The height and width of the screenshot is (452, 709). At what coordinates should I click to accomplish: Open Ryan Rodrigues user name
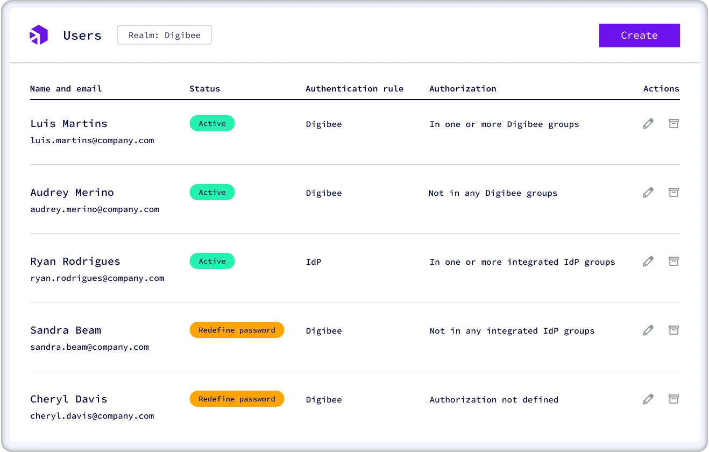75,262
